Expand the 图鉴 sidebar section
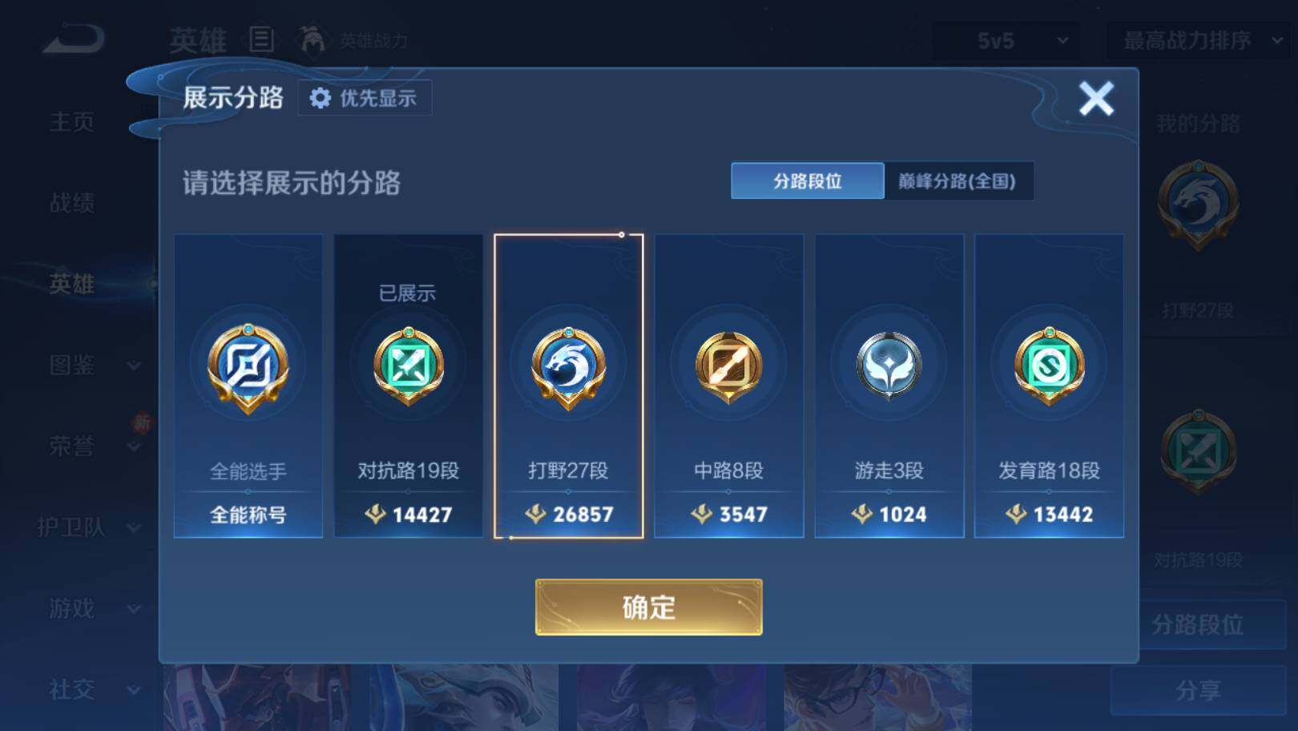 [x=94, y=365]
